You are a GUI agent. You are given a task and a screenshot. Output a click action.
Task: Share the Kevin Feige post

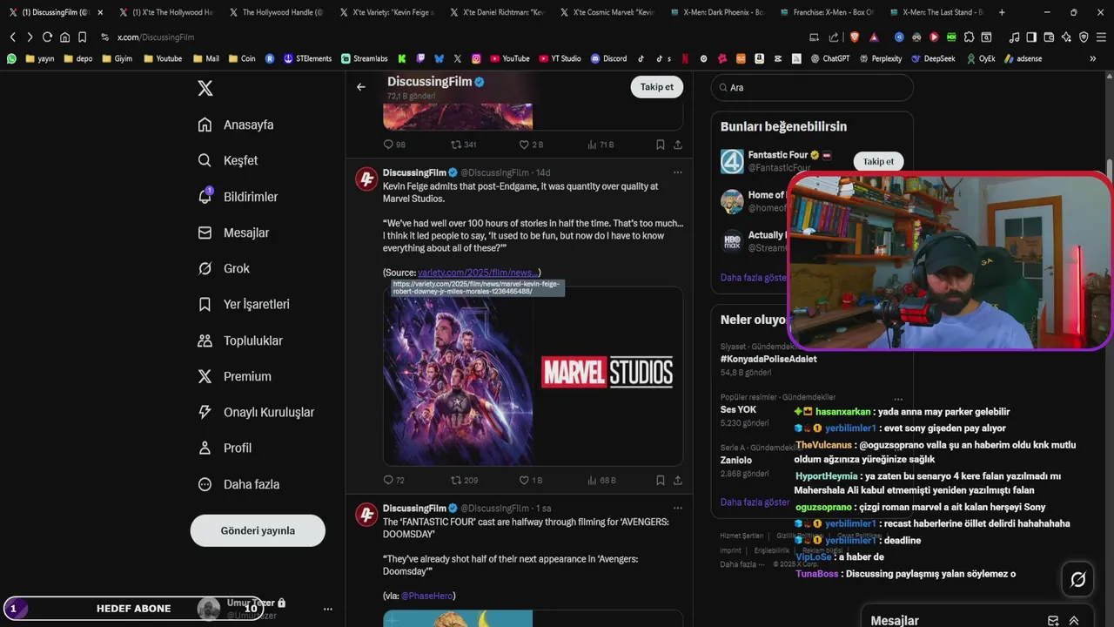coord(678,480)
